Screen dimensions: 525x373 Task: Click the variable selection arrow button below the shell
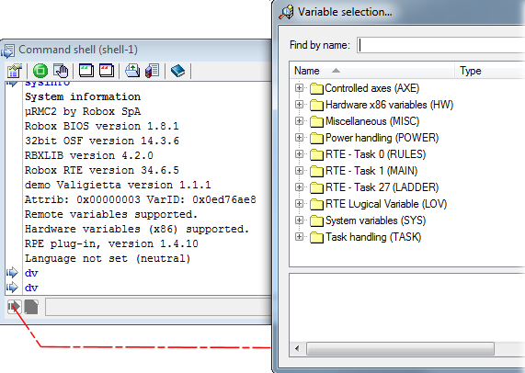pyautogui.click(x=14, y=307)
